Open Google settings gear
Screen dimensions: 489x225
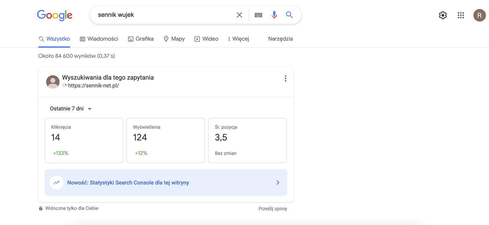tap(443, 15)
